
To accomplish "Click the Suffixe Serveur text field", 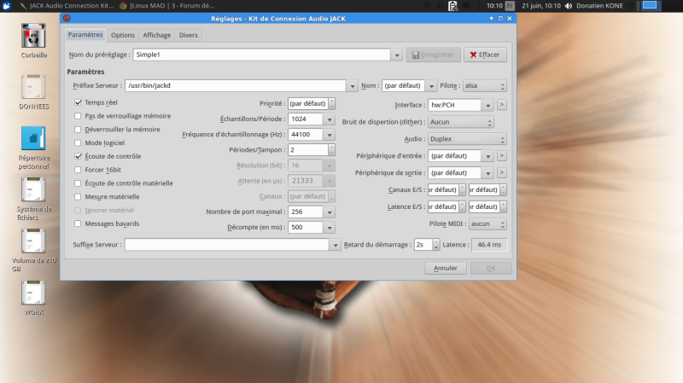I will [x=227, y=245].
